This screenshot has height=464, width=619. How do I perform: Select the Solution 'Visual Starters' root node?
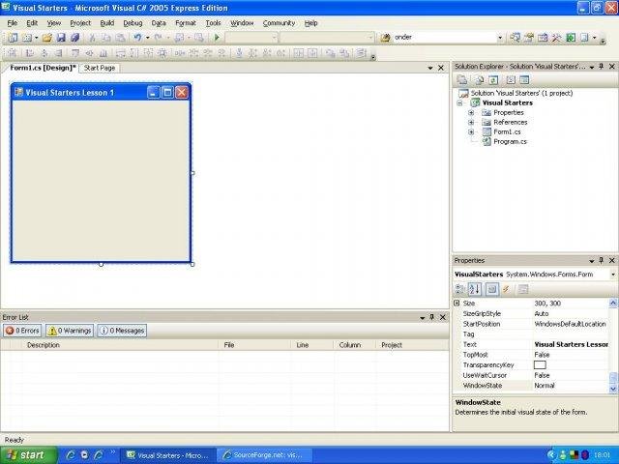coord(521,93)
